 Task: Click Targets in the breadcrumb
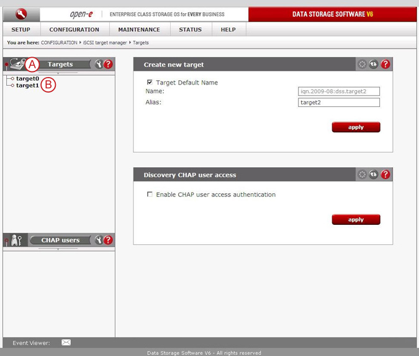[x=141, y=43]
